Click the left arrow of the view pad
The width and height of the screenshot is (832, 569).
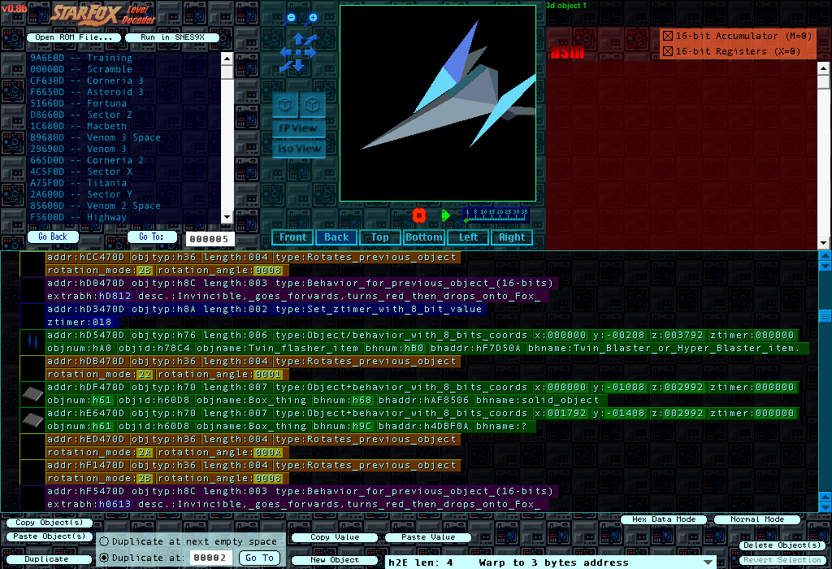click(x=285, y=53)
